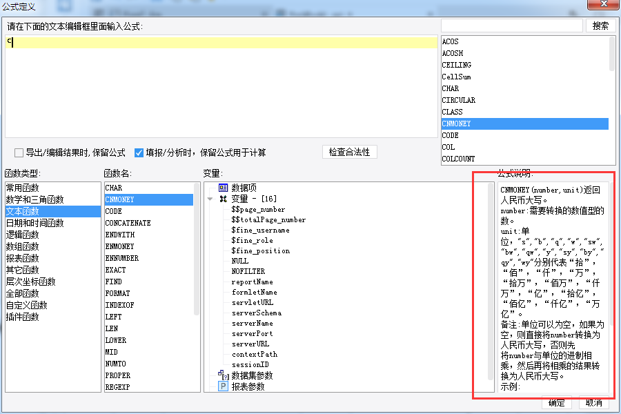
Task: Select $fine_role variable
Action: point(253,240)
